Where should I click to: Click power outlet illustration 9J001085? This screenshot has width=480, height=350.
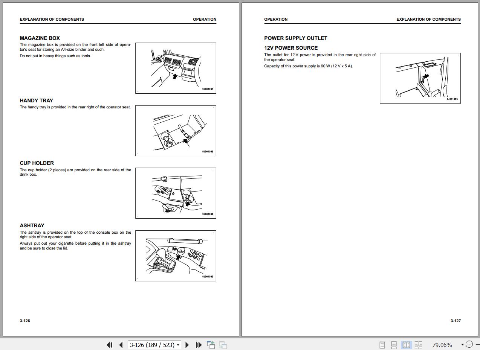[x=420, y=78]
